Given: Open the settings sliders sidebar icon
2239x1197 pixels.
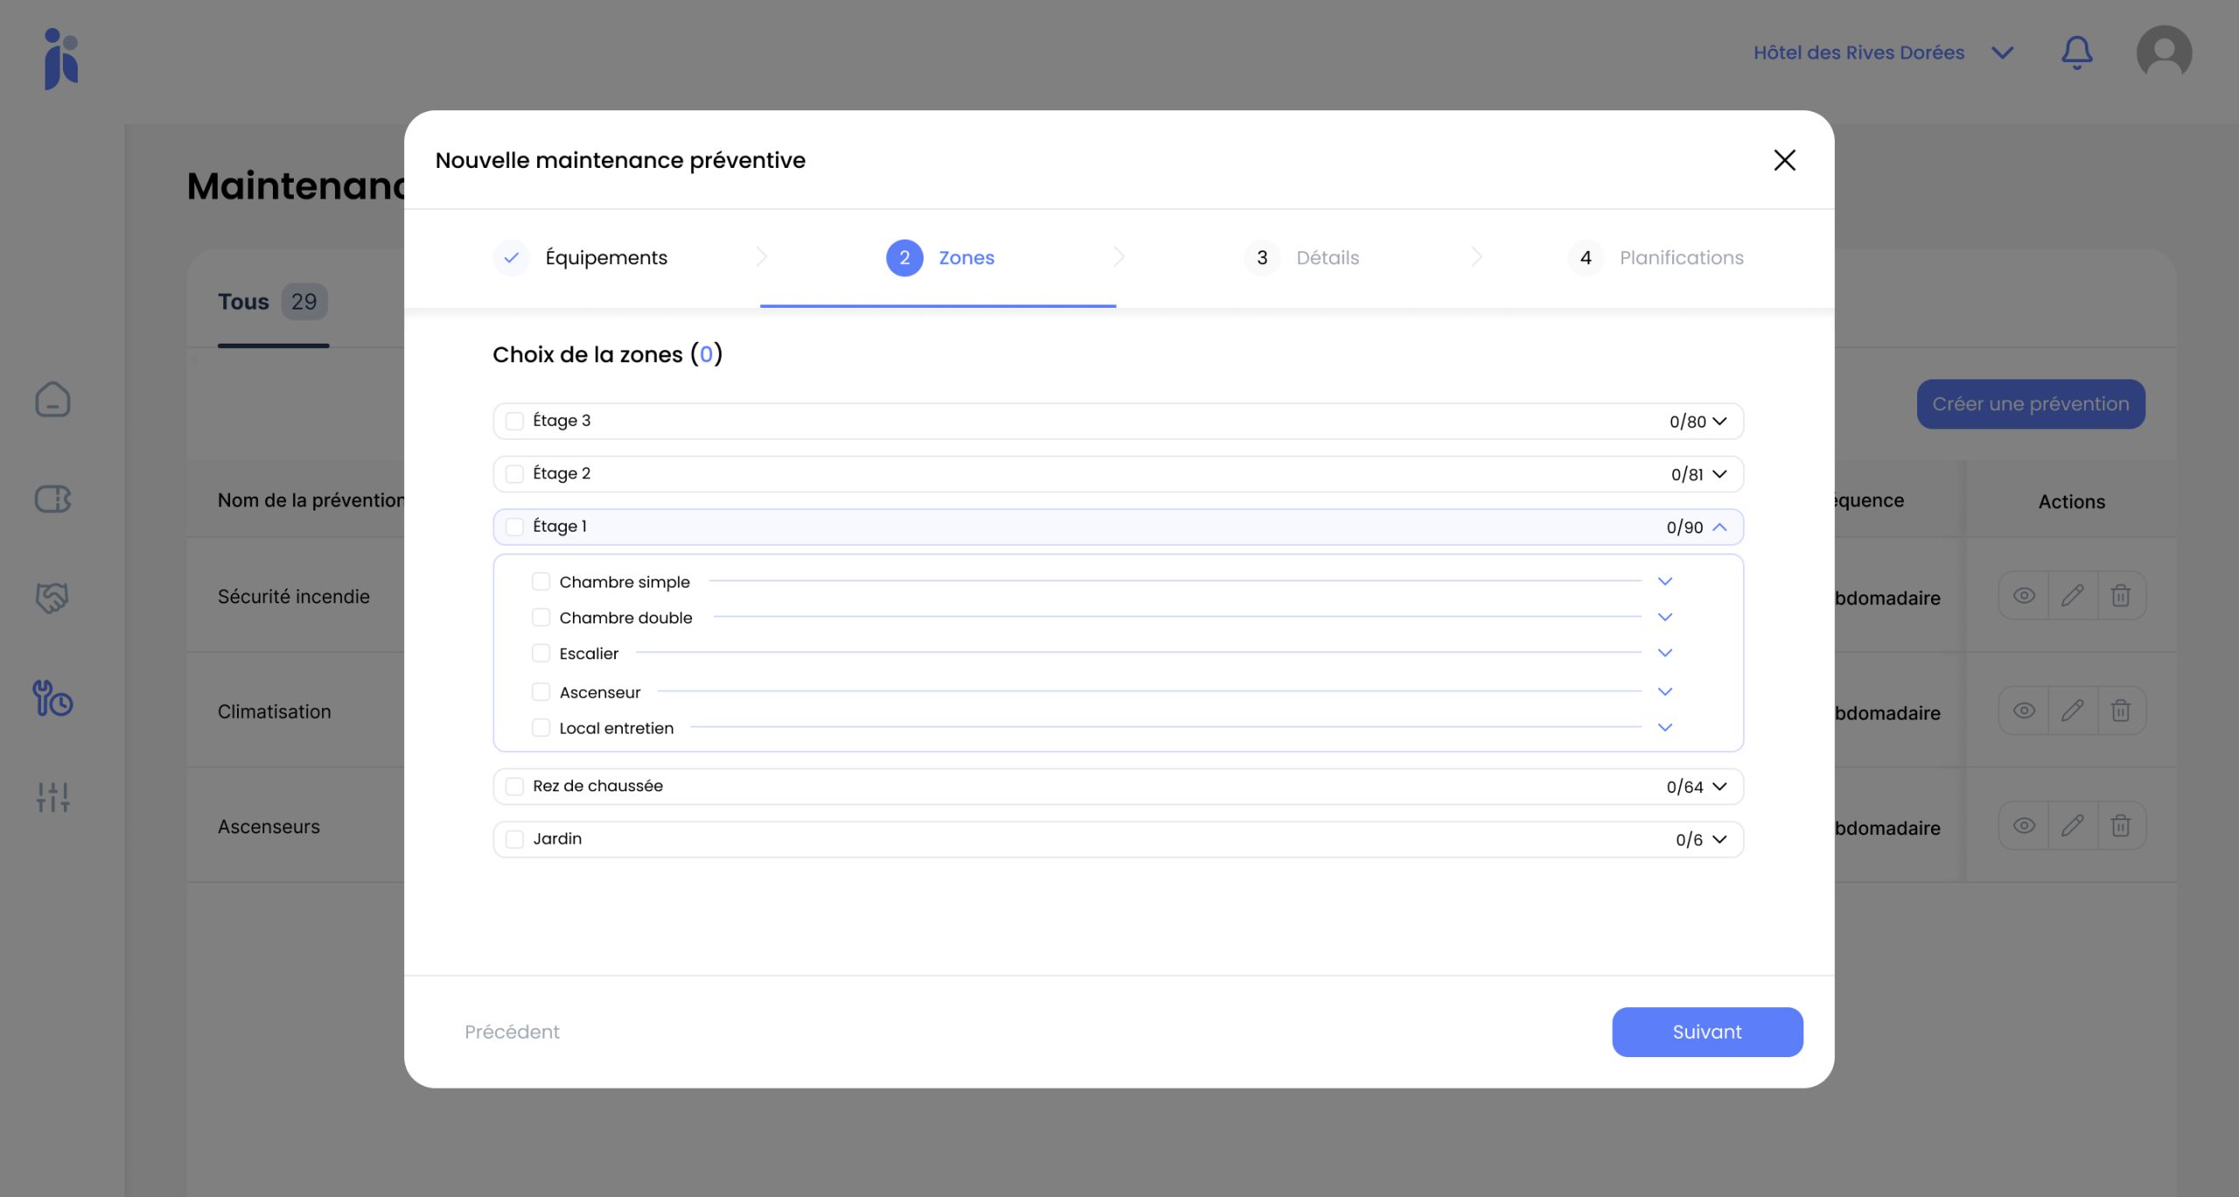Looking at the screenshot, I should click(52, 797).
